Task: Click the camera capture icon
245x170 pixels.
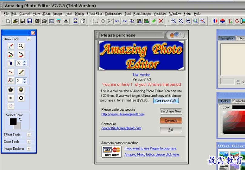Action: pos(66,21)
